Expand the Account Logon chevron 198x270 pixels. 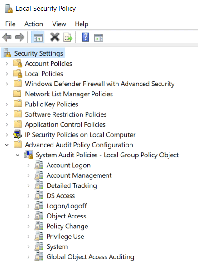pos(29,166)
